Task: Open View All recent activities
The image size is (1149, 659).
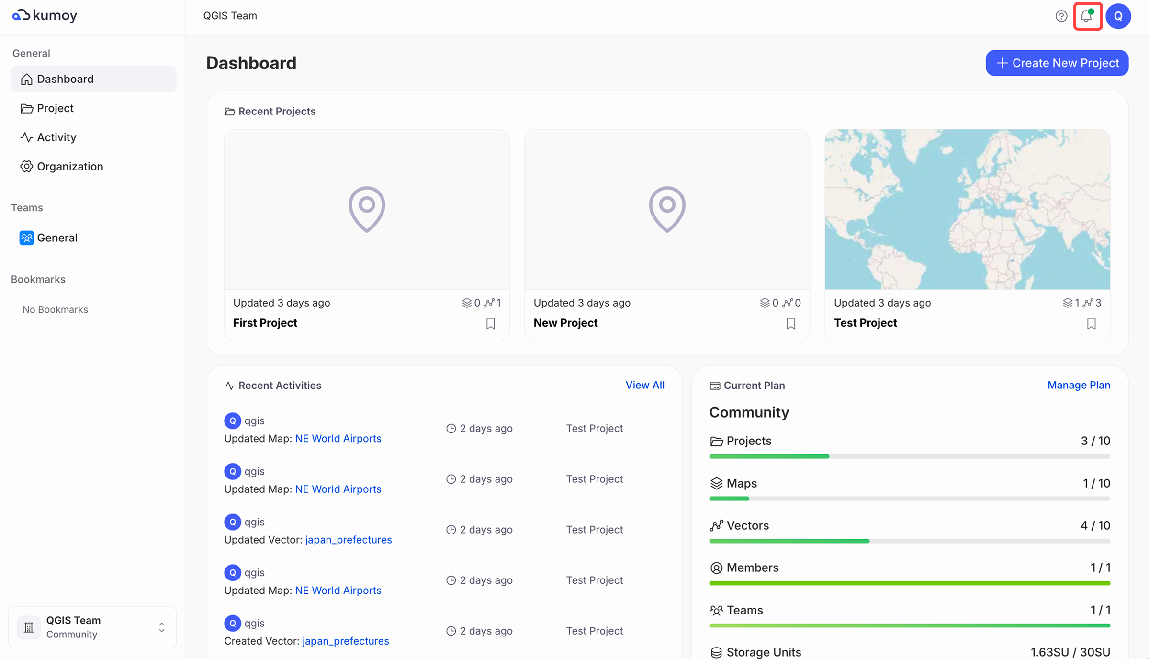Action: pos(644,385)
